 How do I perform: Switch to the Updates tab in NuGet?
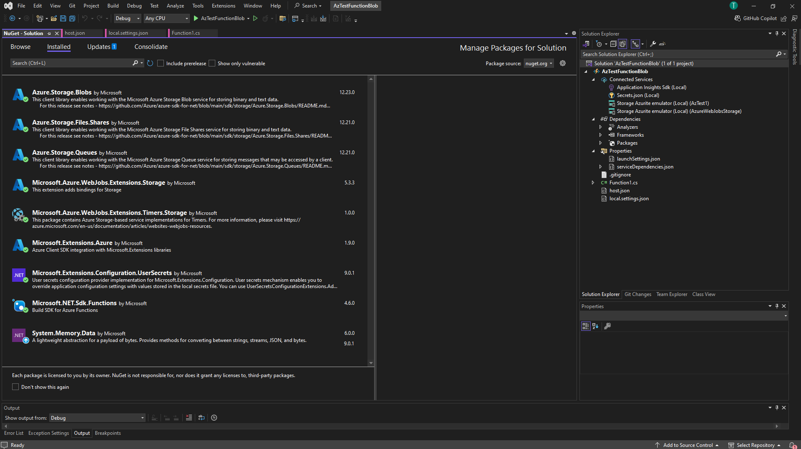click(102, 47)
